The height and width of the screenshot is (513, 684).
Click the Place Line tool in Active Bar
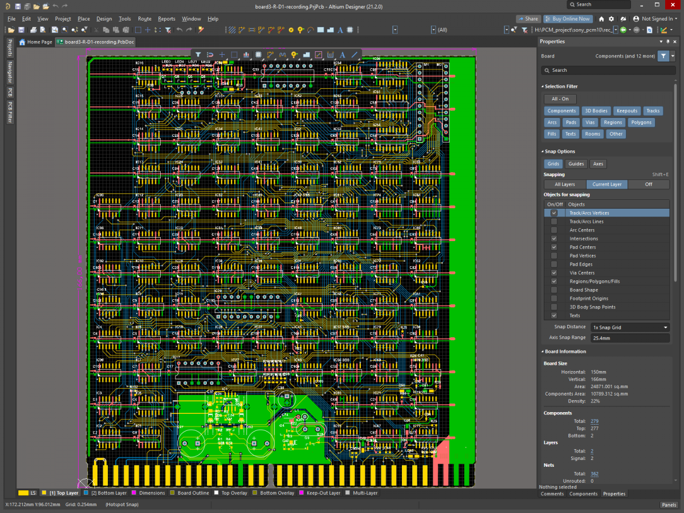click(355, 55)
